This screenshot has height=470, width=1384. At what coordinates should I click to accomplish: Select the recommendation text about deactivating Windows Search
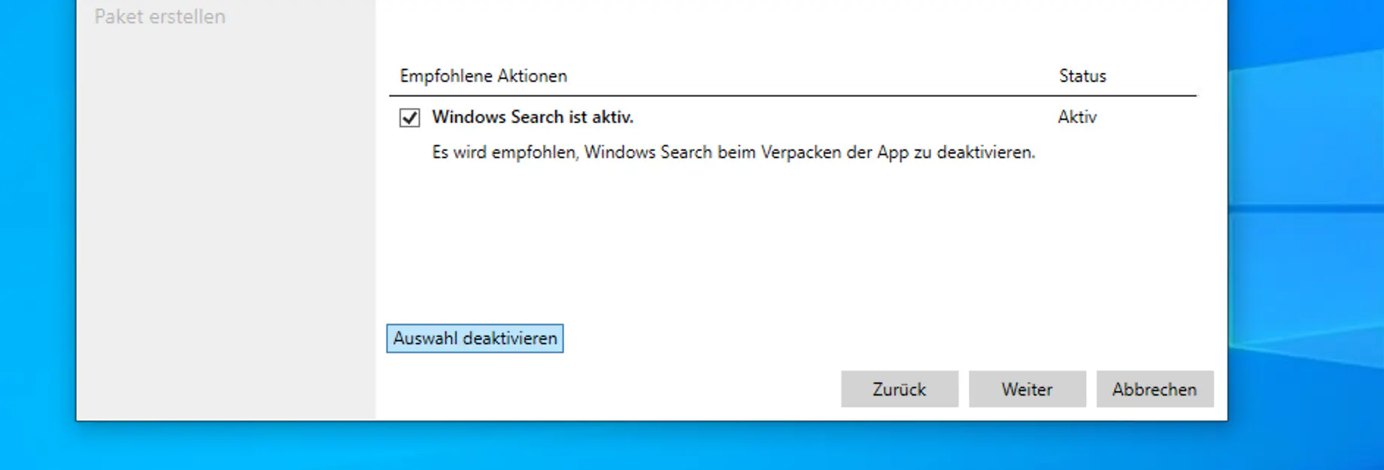pos(732,152)
